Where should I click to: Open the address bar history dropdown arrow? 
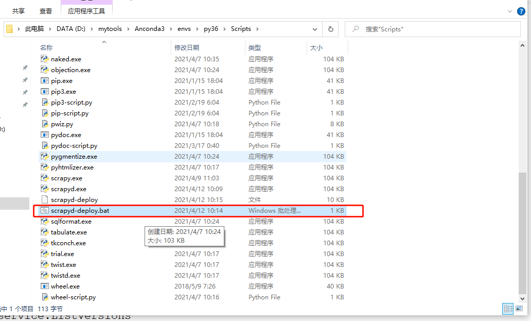pos(314,29)
